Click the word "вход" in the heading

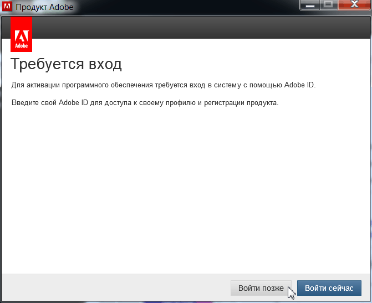click(x=105, y=64)
